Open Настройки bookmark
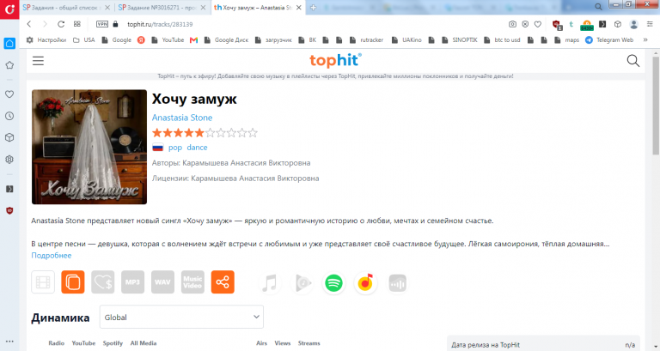 46,40
